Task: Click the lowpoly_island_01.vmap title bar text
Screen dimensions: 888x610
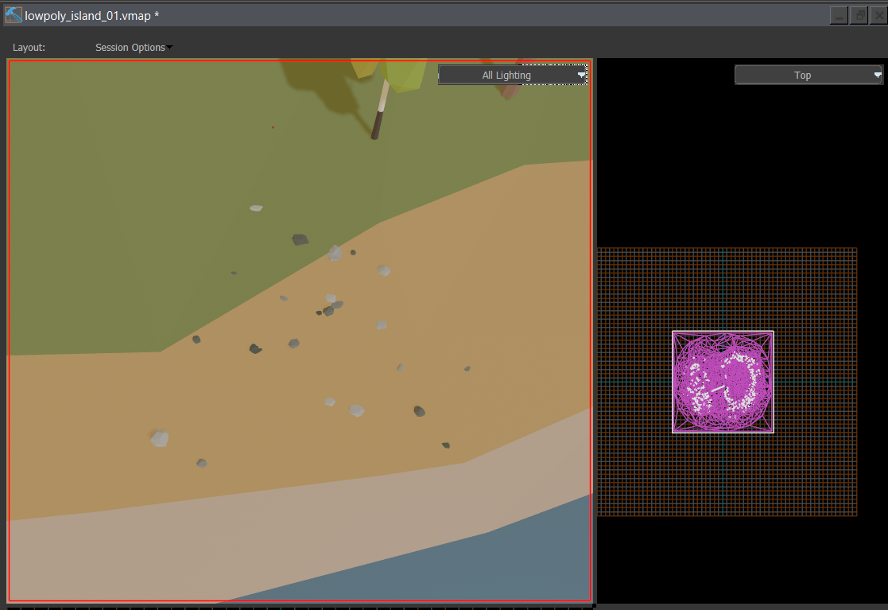Action: point(90,14)
